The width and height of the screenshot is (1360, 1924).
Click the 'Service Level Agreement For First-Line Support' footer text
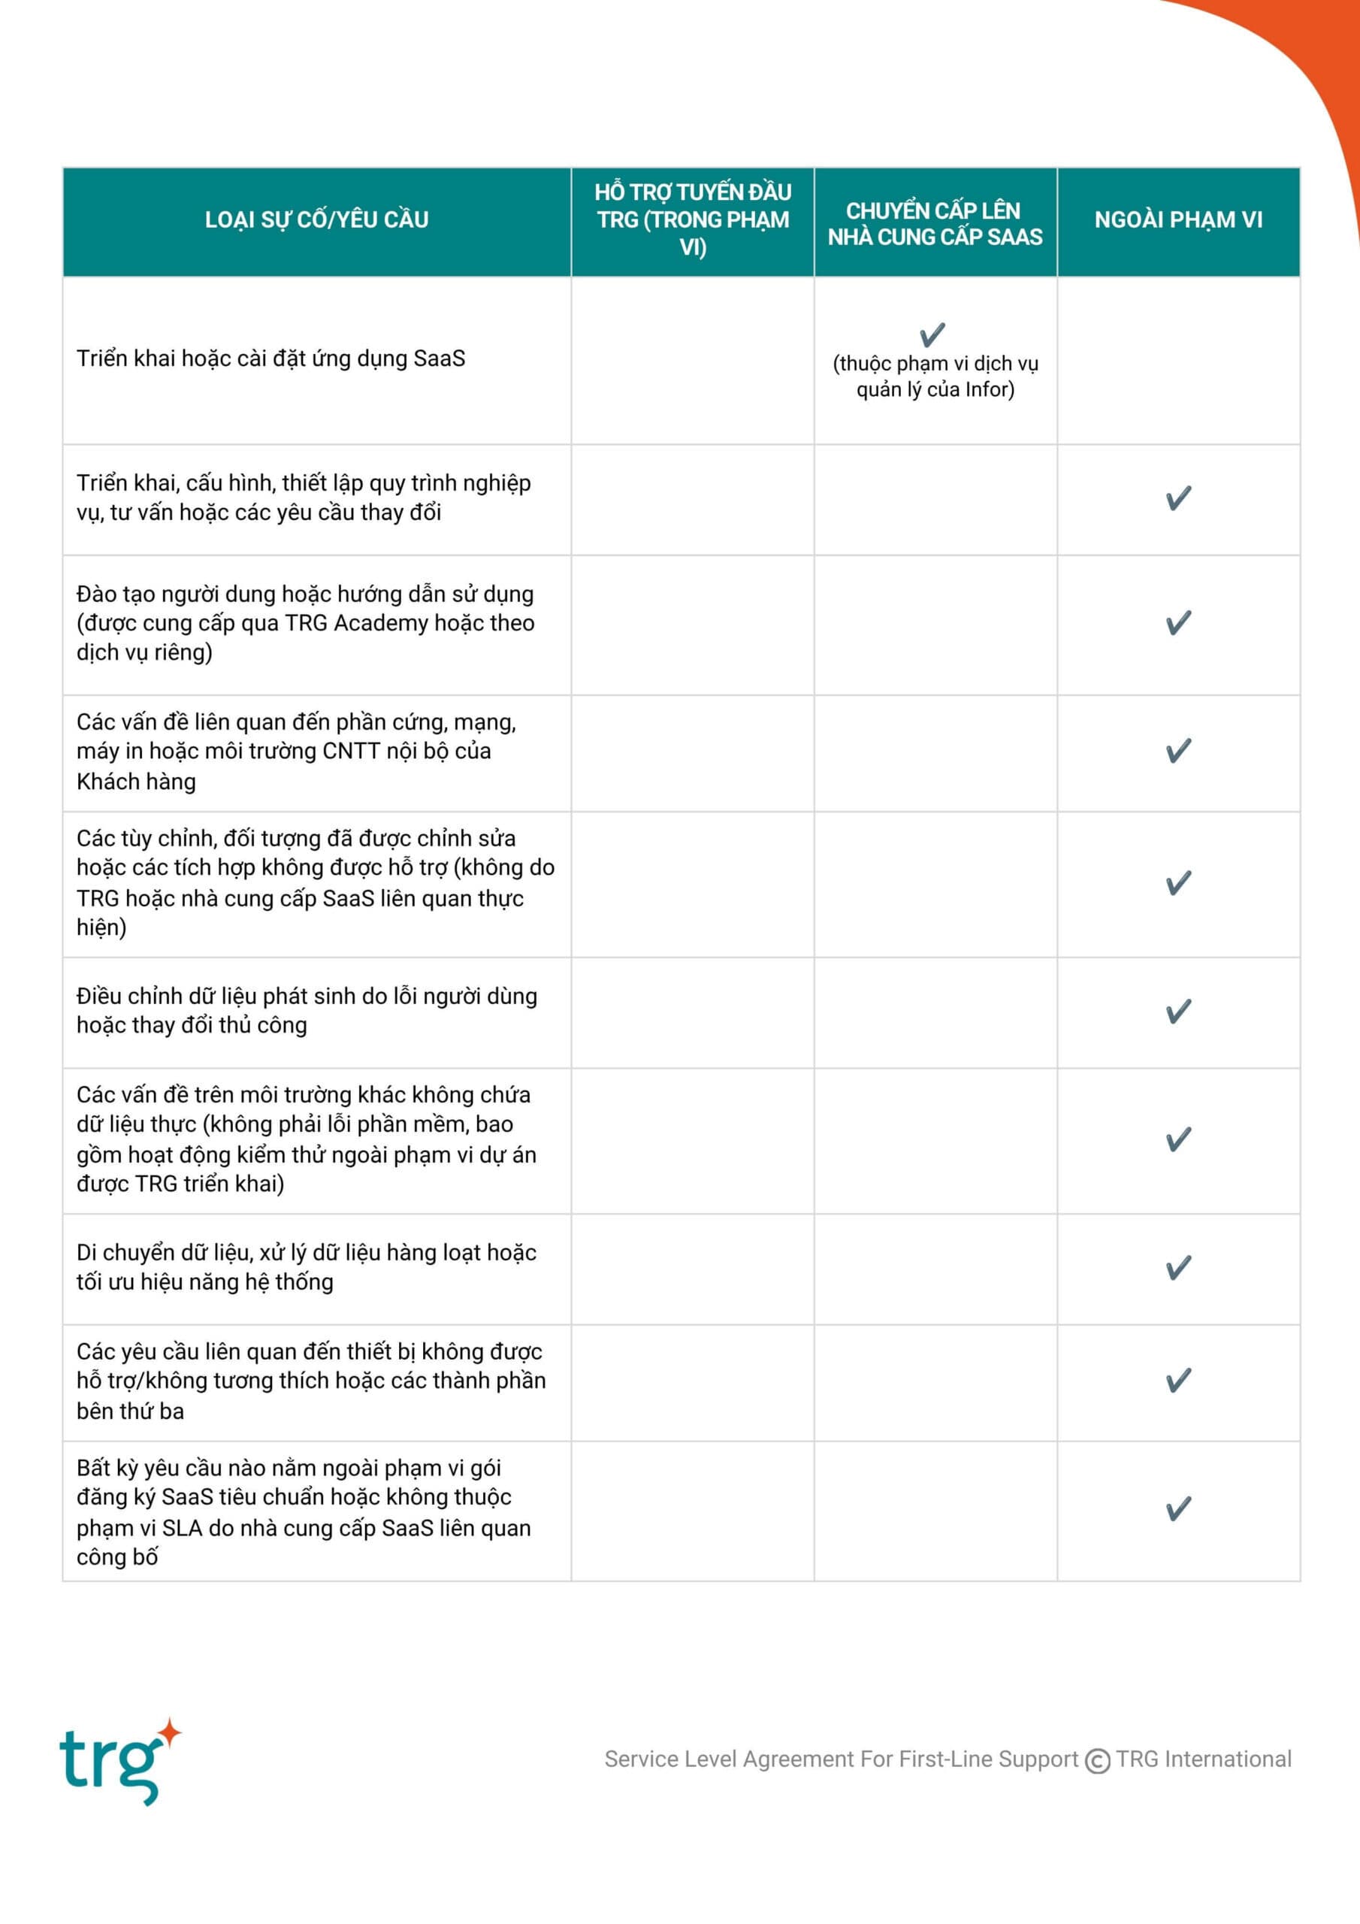pos(842,1759)
